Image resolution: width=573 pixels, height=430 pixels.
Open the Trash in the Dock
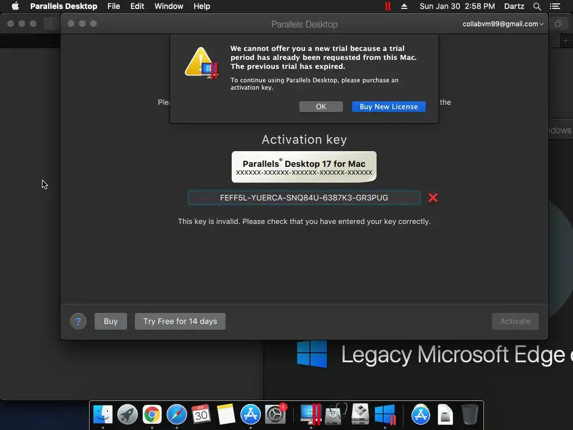469,414
